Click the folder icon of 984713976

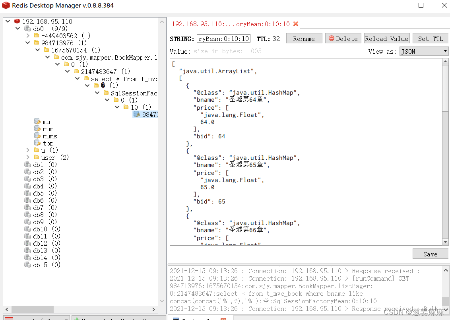click(37, 43)
